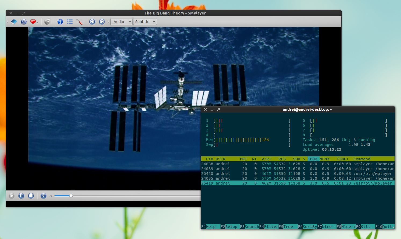
Task: Click the Mem usage meter in htop
Action: click(x=248, y=140)
